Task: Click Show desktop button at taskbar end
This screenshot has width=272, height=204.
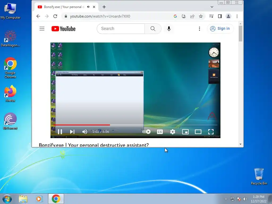Action: click(270, 199)
